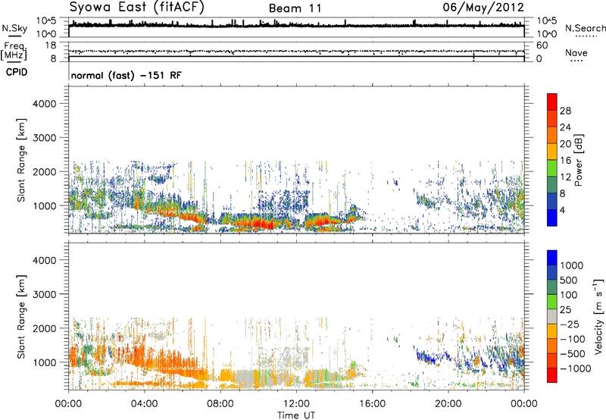Click the "100" Velocity color bar label
This screenshot has height=420, width=606.
point(569,295)
